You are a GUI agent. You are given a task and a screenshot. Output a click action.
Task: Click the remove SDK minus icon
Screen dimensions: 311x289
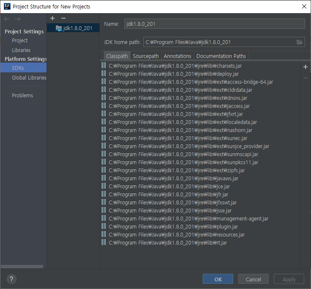point(63,18)
